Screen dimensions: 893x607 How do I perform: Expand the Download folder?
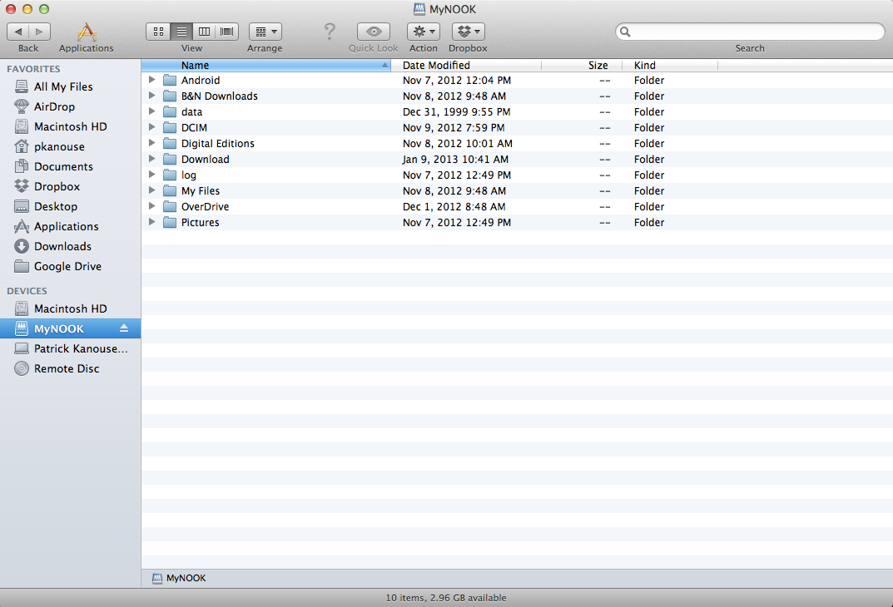pos(152,159)
